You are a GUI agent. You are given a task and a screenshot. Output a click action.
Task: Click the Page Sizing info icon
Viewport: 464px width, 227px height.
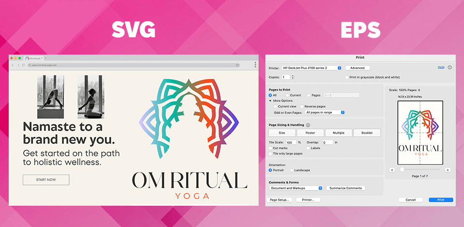pos(308,125)
